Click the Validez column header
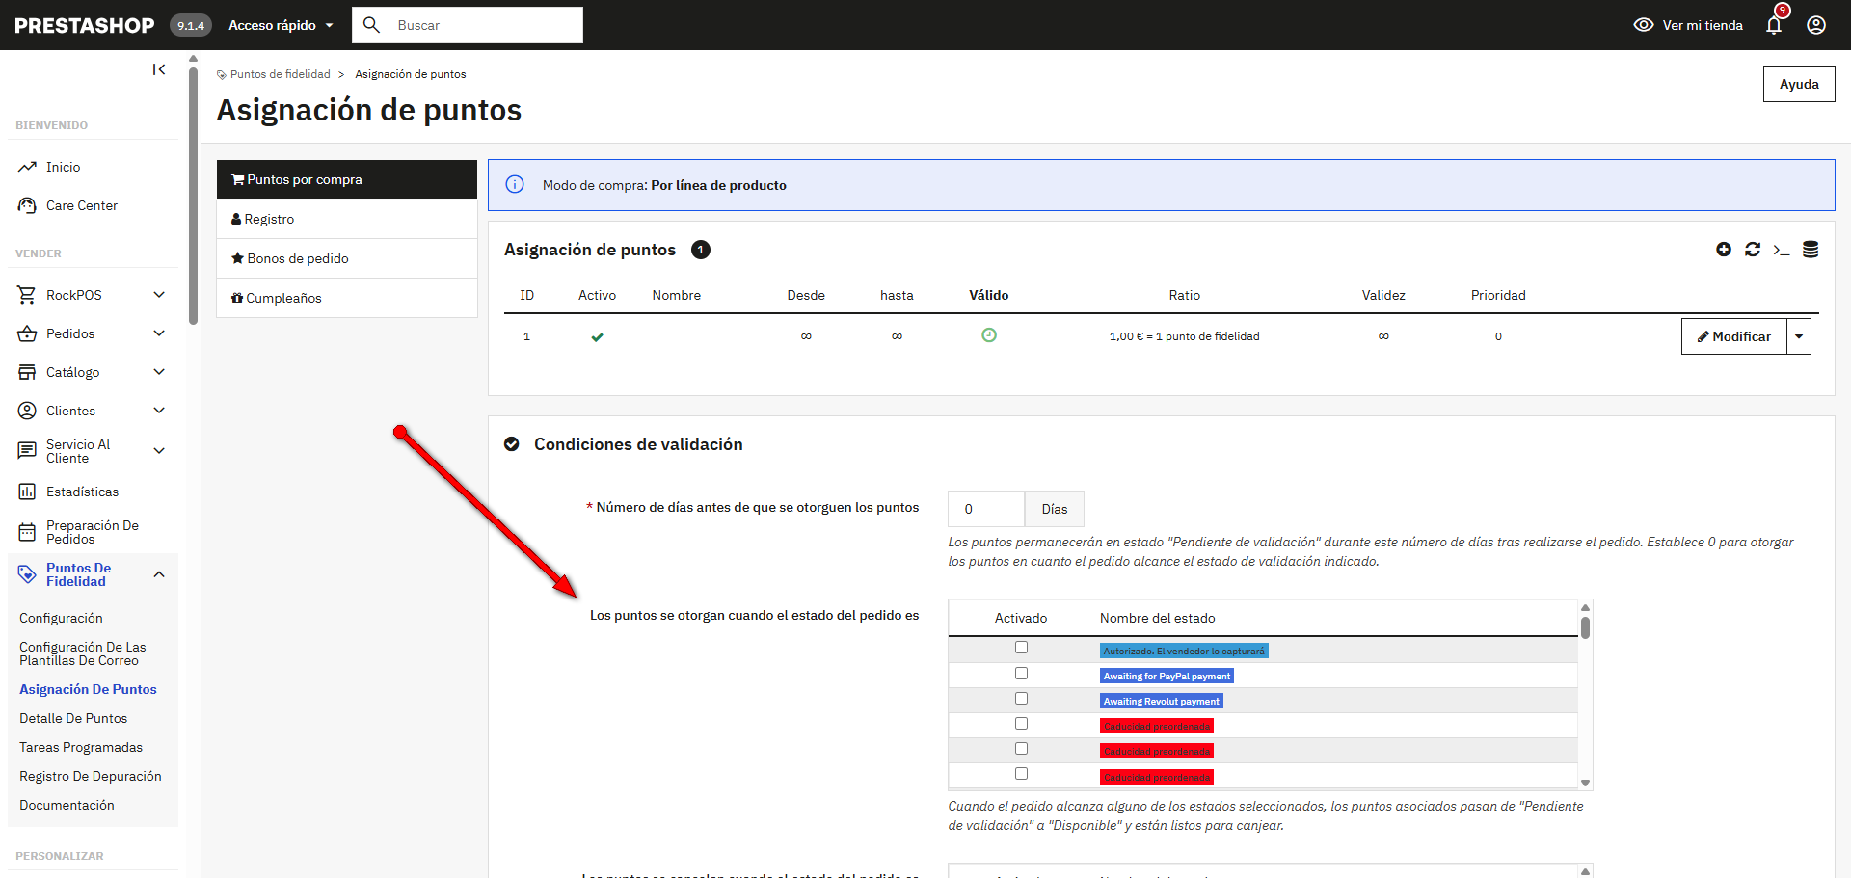Screen dimensions: 1851x878 [1383, 295]
